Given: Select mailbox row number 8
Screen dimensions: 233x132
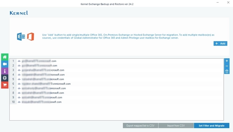Looking at the screenshot, I should click(x=116, y=93).
